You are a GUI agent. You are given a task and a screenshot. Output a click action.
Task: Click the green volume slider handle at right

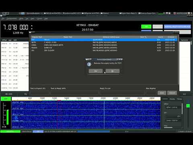click(x=188, y=106)
